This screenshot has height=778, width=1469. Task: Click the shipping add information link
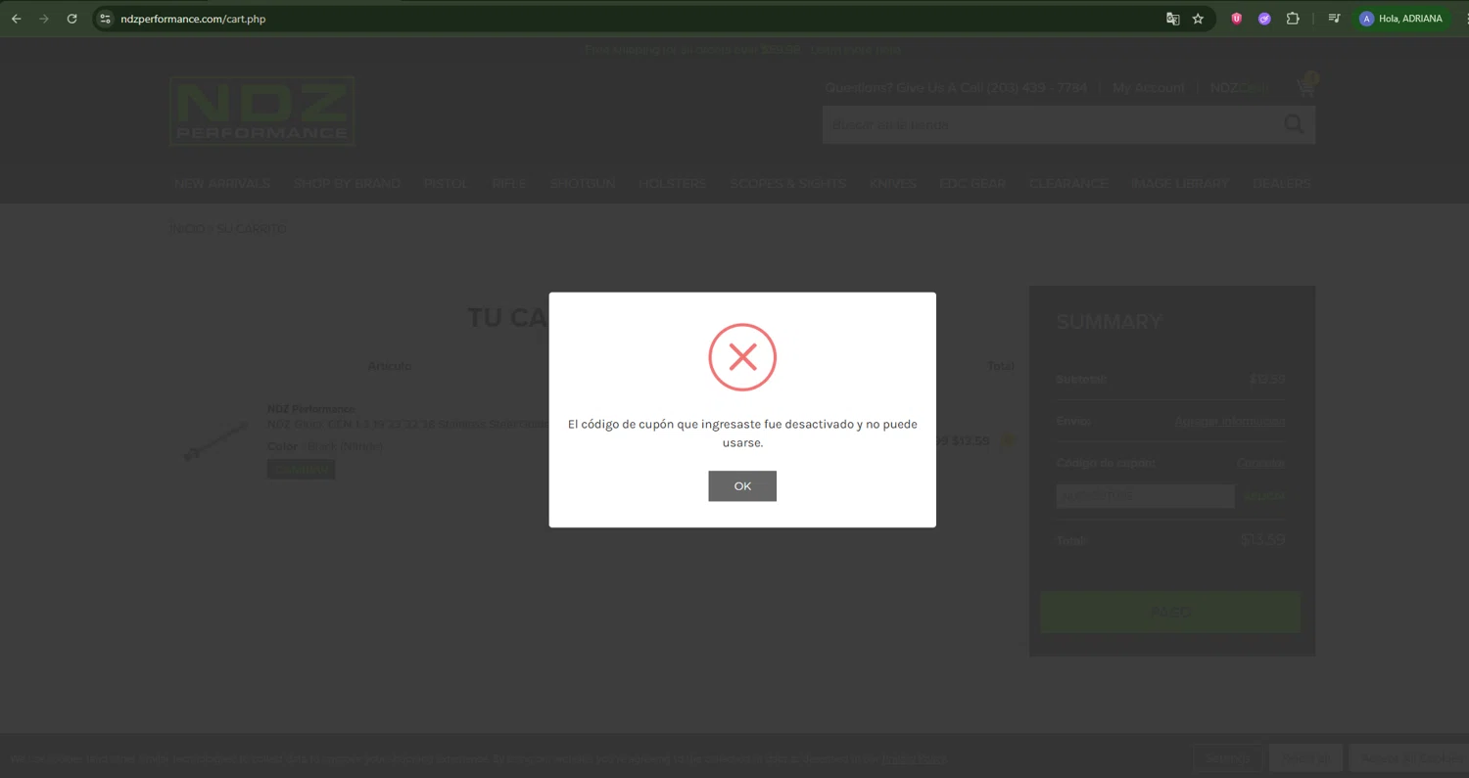point(1230,421)
